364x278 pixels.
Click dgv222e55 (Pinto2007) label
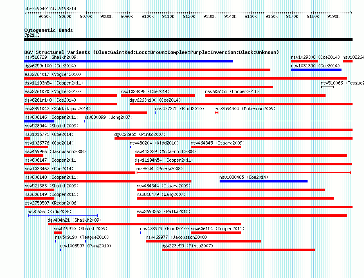click(x=140, y=134)
